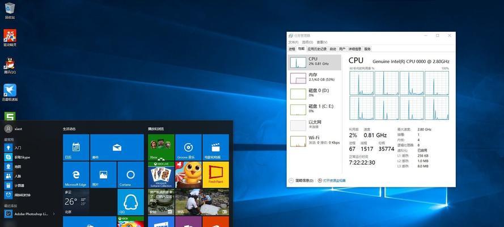Open the 电影和电视 tile

(215, 147)
